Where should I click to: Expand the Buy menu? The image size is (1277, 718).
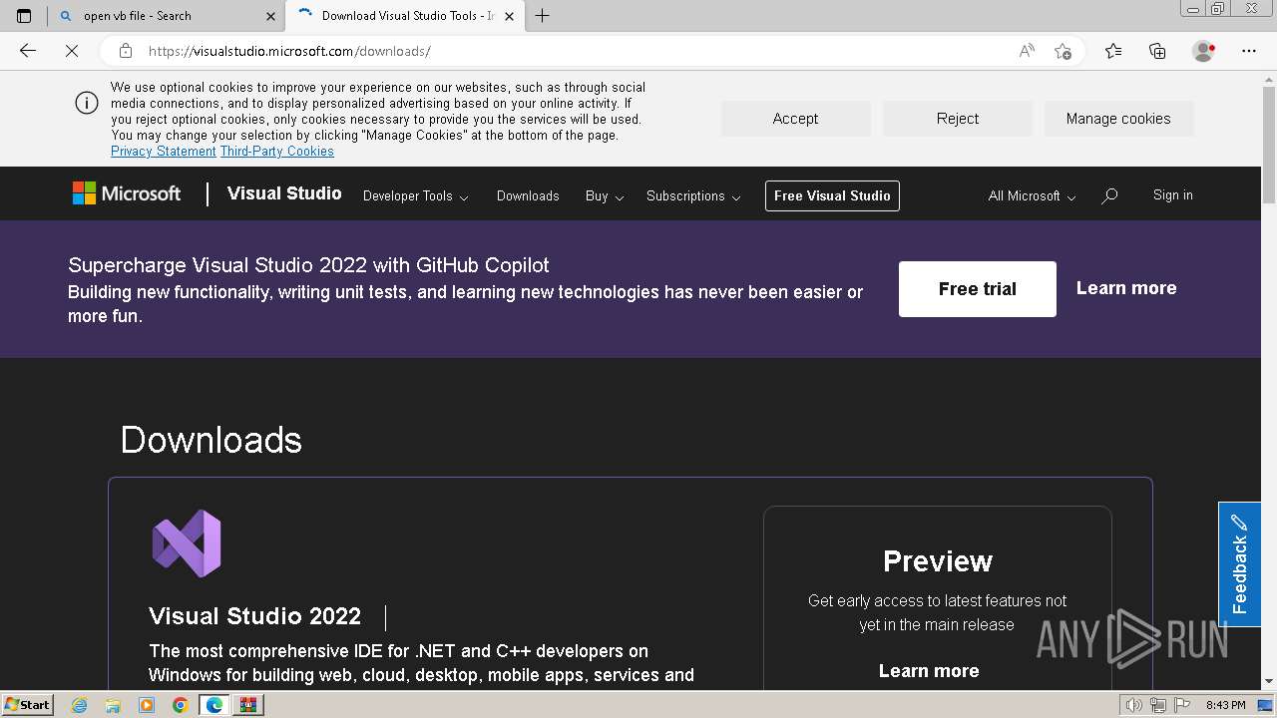605,196
